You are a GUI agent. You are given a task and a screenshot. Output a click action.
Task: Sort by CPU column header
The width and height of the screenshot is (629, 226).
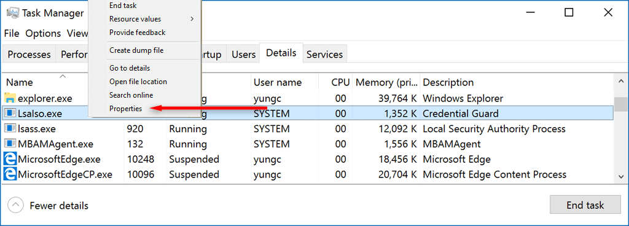(340, 82)
